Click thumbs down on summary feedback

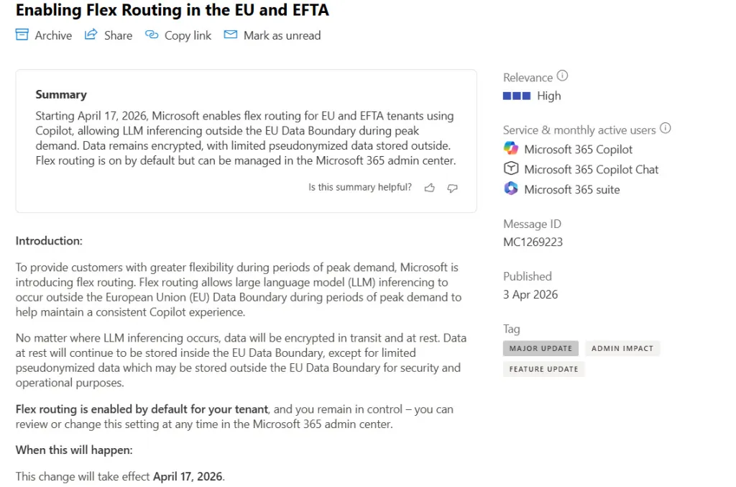(452, 188)
